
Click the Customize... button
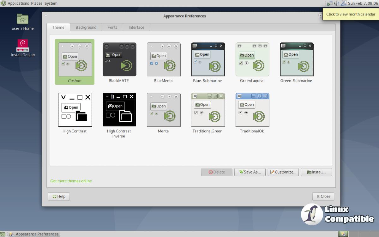tap(283, 172)
